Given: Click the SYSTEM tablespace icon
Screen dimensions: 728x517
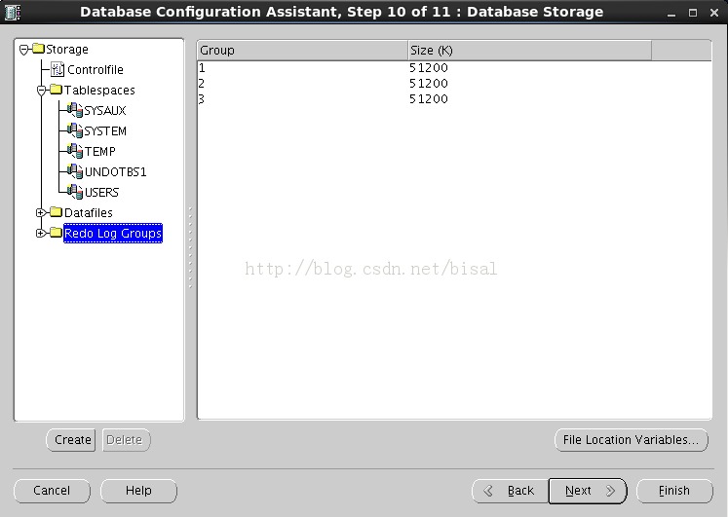Looking at the screenshot, I should (74, 130).
